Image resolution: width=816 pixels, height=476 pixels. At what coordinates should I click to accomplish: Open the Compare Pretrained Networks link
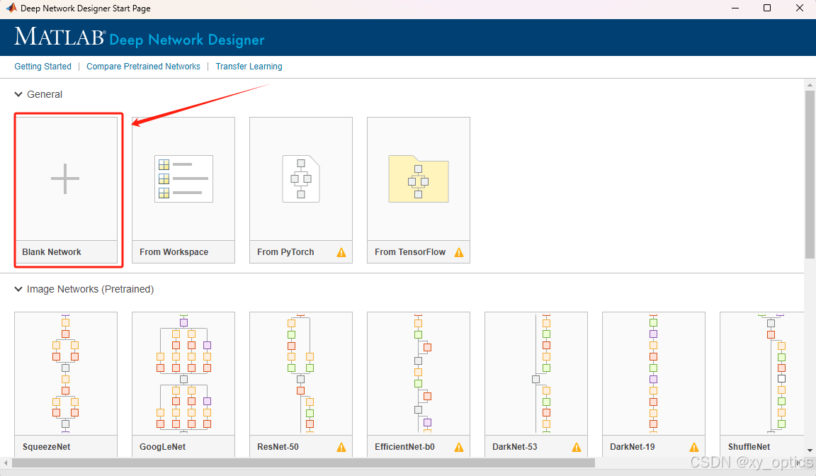tap(143, 67)
